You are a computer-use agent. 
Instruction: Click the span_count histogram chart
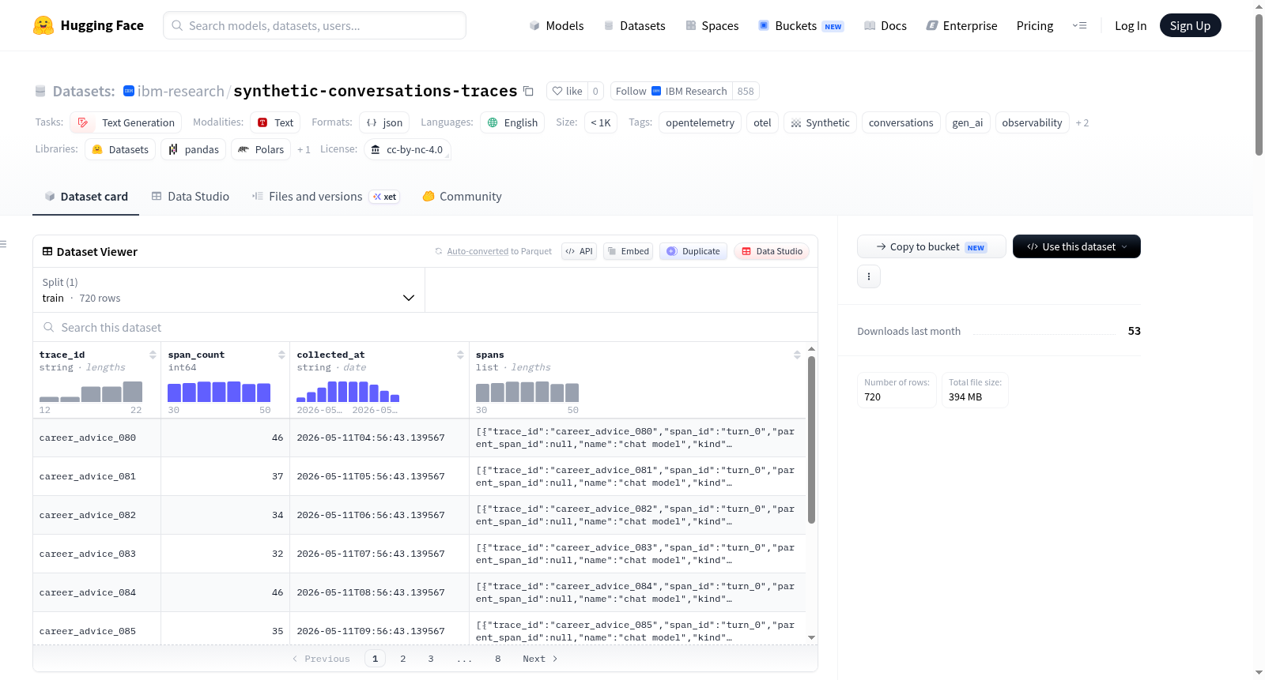219,392
